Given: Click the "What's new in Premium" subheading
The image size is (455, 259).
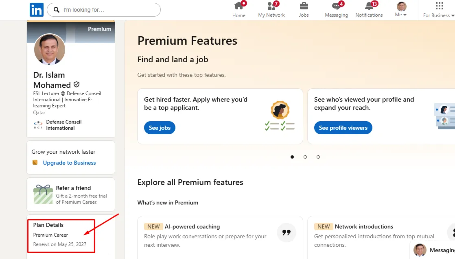Looking at the screenshot, I should (168, 202).
